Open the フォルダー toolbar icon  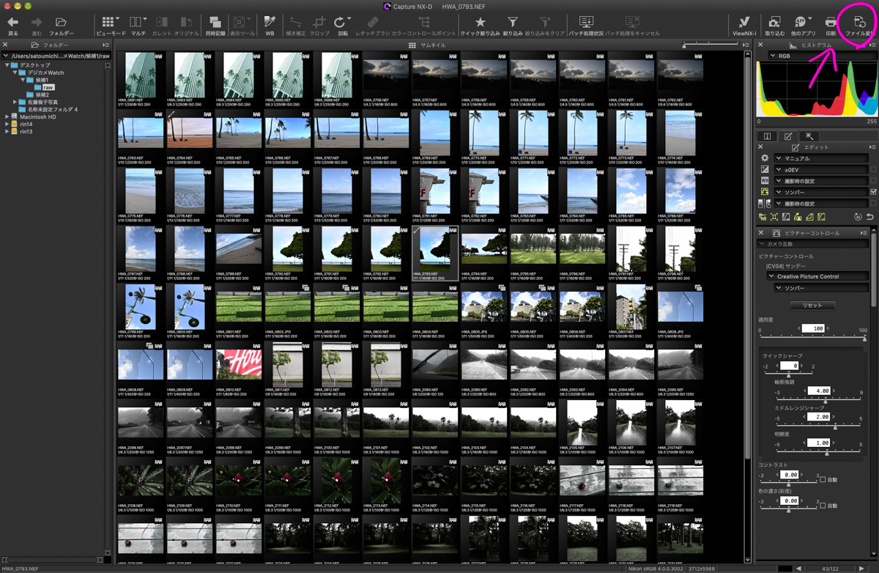[61, 22]
